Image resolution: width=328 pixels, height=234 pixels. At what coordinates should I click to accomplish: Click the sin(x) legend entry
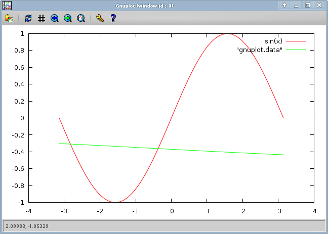[x=273, y=41]
